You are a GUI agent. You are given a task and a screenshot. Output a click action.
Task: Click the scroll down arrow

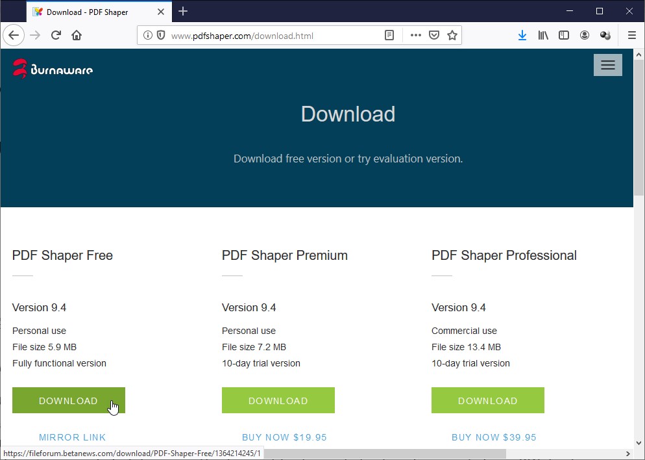639,443
